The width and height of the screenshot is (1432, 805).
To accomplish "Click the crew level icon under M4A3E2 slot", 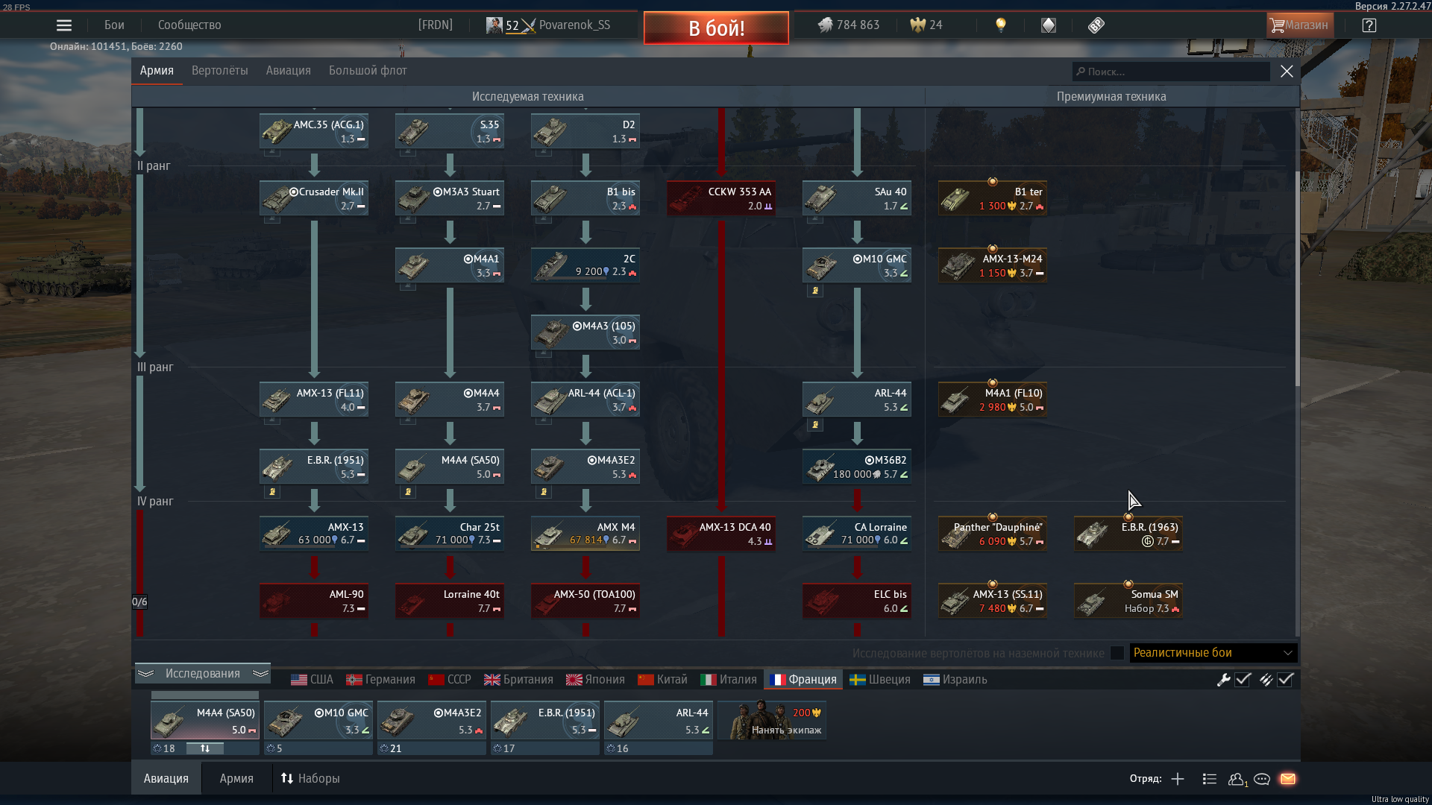I will click(383, 748).
